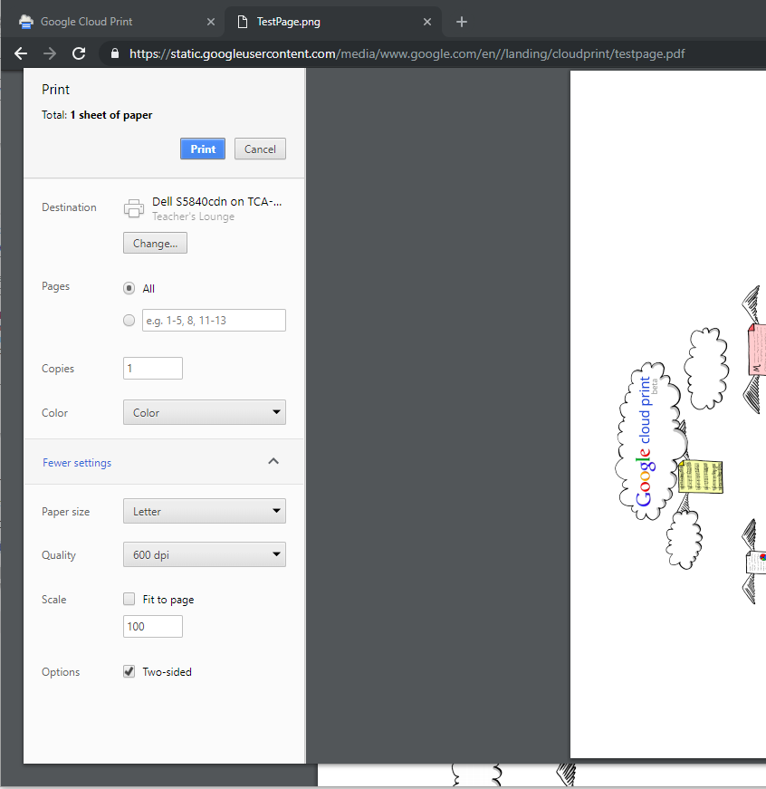The width and height of the screenshot is (766, 789).
Task: Reload the page with refresh icon
Action: click(x=79, y=53)
